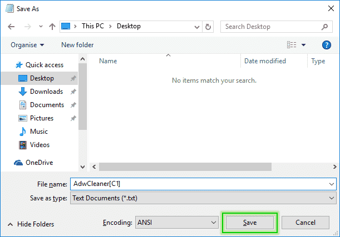Open the Organise menu
Viewport: 340px width, 237px height.
point(27,45)
